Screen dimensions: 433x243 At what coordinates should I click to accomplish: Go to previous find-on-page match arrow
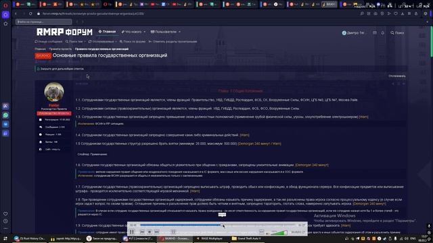tap(77, 22)
